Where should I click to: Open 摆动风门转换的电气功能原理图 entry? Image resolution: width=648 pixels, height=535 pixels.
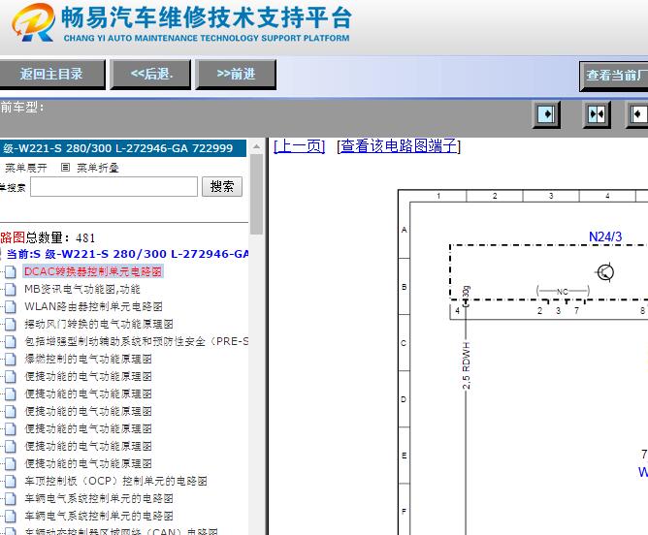pos(99,324)
